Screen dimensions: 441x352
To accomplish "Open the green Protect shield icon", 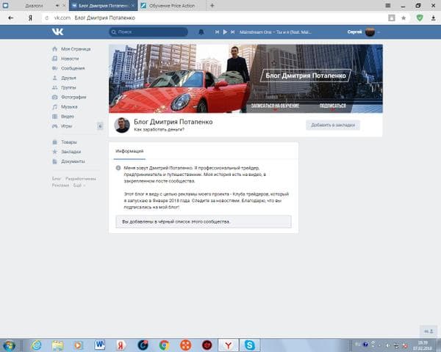I will click(420, 18).
